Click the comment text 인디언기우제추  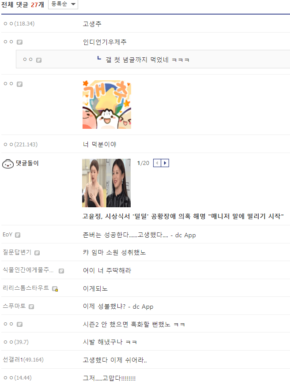(105, 42)
